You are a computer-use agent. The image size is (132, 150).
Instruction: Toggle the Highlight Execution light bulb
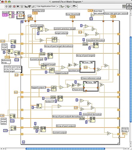pyautogui.click(x=22, y=7)
